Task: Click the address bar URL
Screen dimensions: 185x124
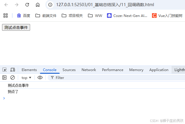Action: click(x=105, y=5)
